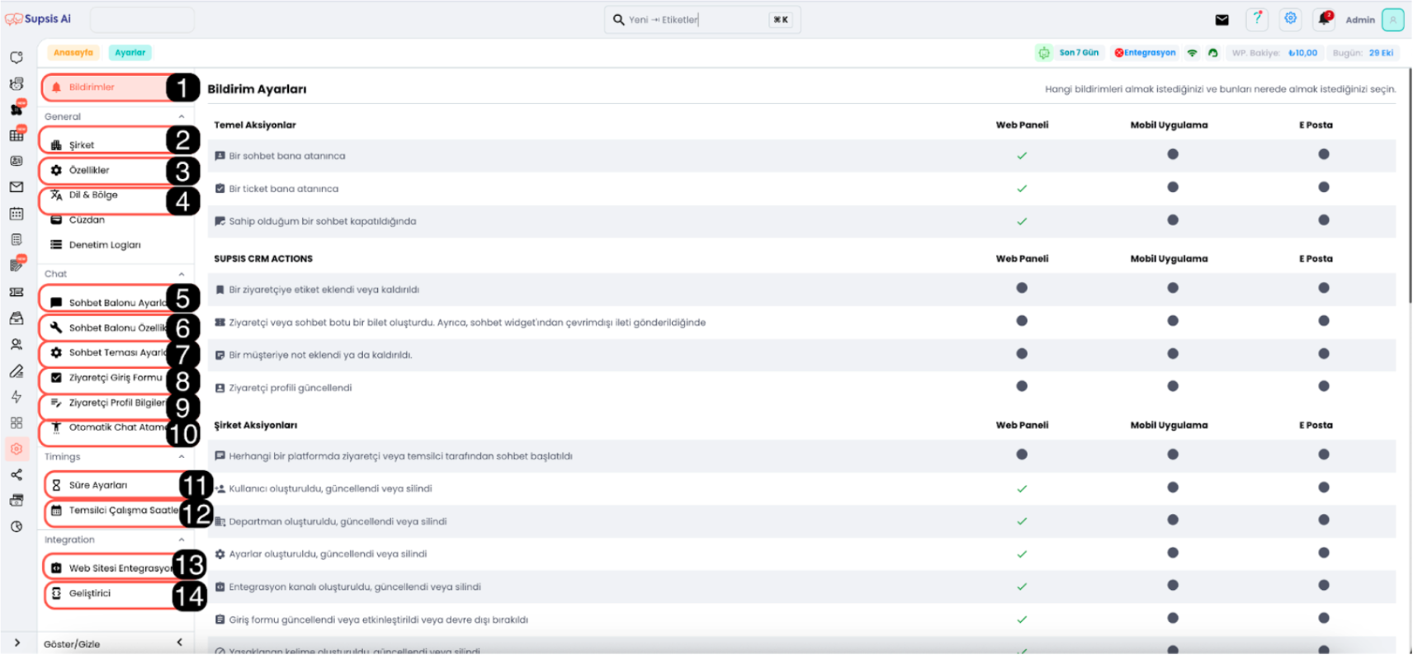Viewport: 1413px width, 655px height.
Task: Toggle Web Paneli for Departman oluşturuldu row
Action: (x=1022, y=521)
